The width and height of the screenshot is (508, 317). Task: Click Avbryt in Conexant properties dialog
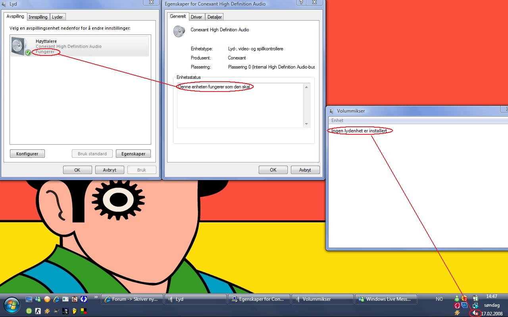pyautogui.click(x=305, y=170)
